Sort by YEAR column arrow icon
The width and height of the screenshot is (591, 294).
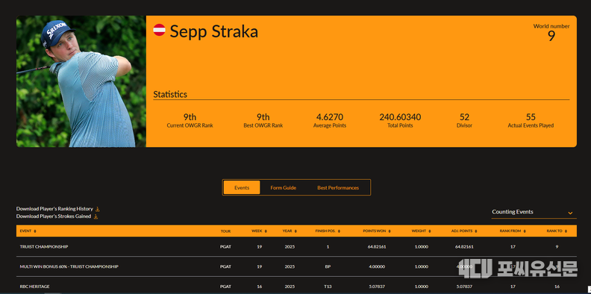tap(295, 231)
